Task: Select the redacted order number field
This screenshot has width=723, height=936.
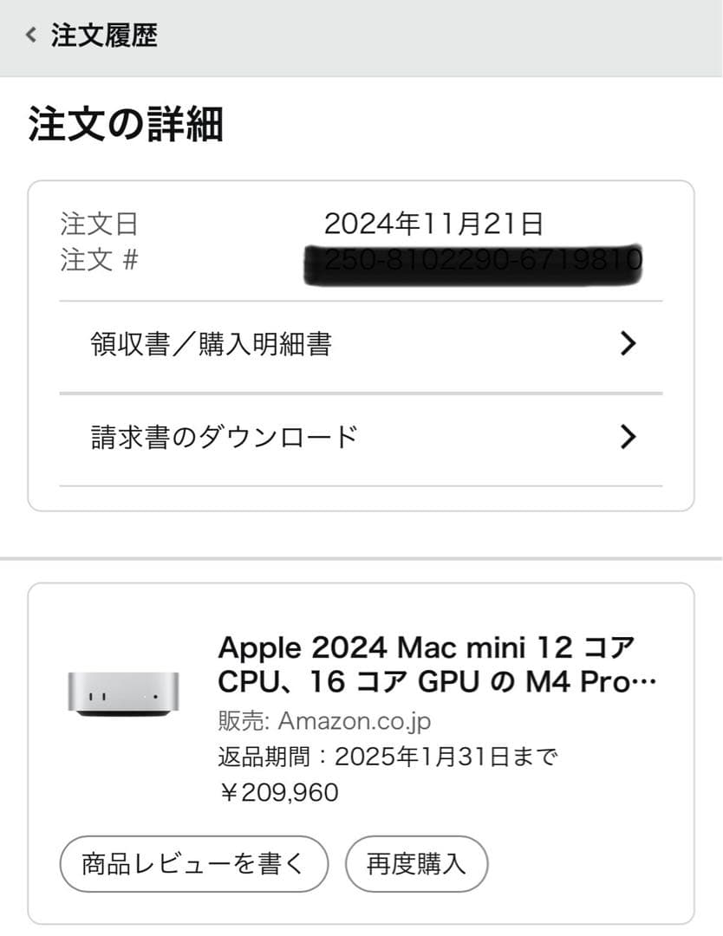Action: (x=482, y=262)
